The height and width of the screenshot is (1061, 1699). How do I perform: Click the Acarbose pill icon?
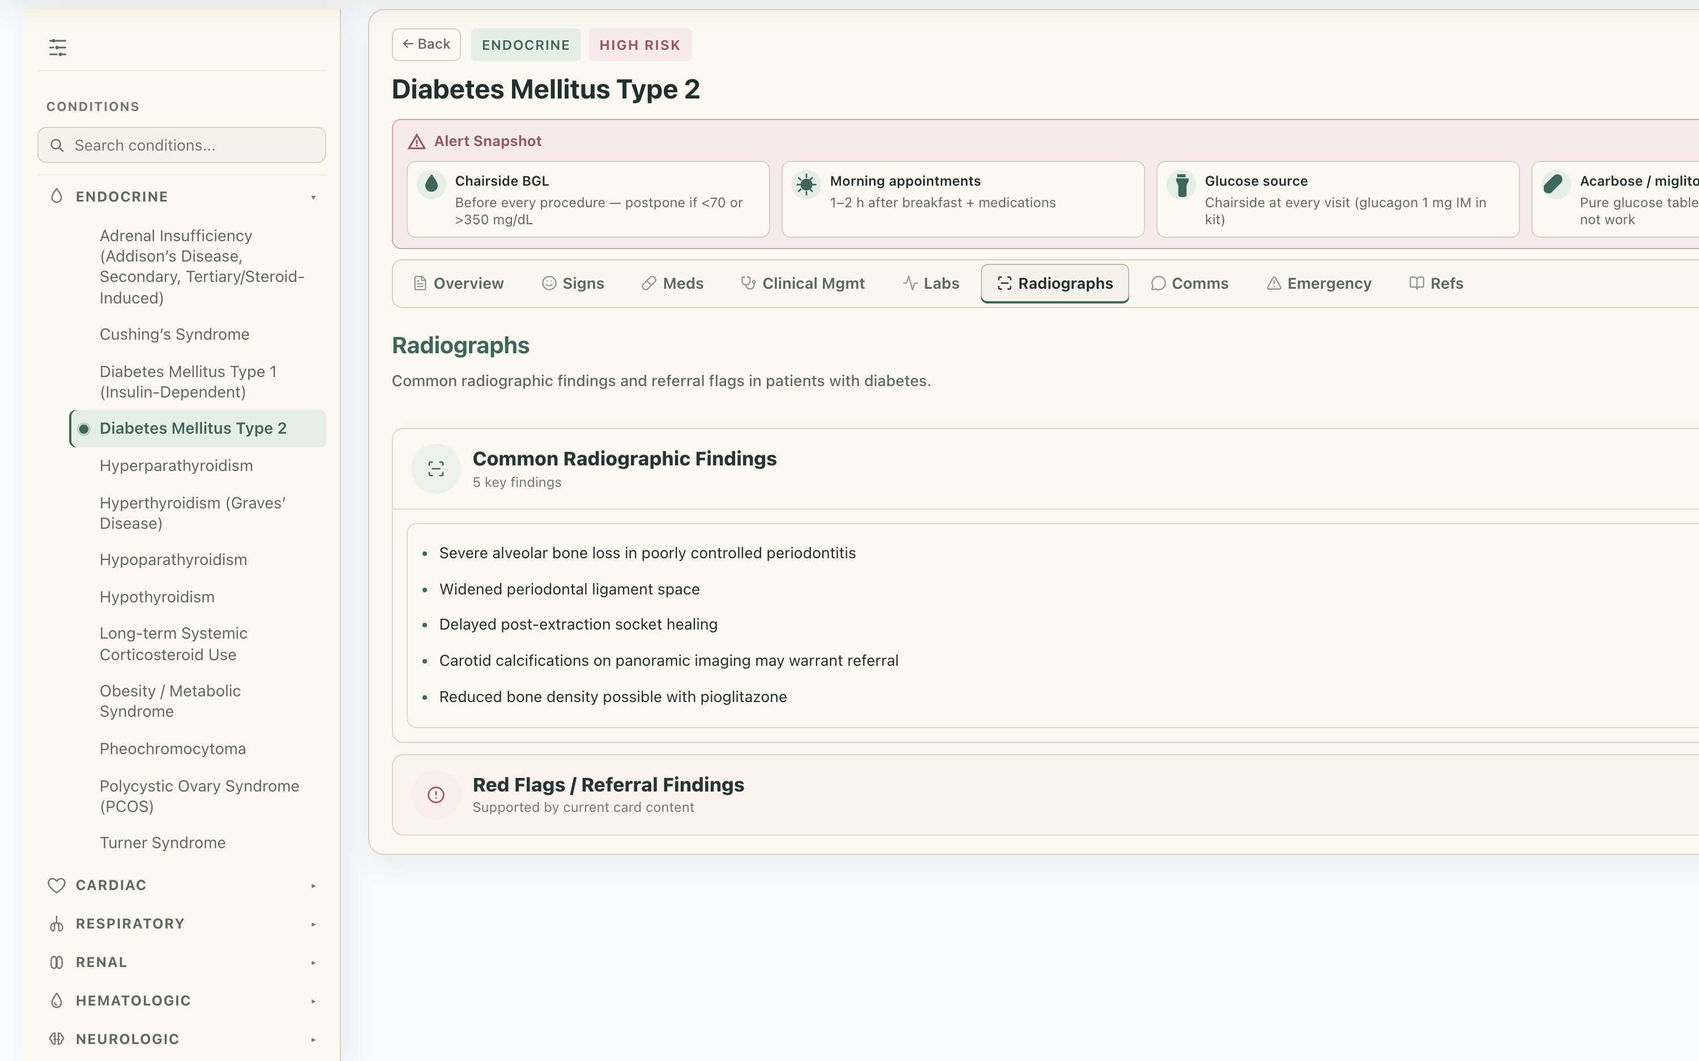[x=1556, y=184]
